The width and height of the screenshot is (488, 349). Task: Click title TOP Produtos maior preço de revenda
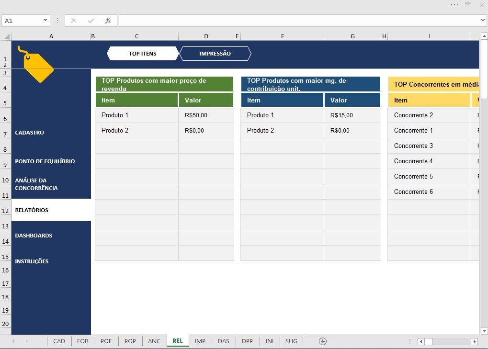tap(164, 84)
